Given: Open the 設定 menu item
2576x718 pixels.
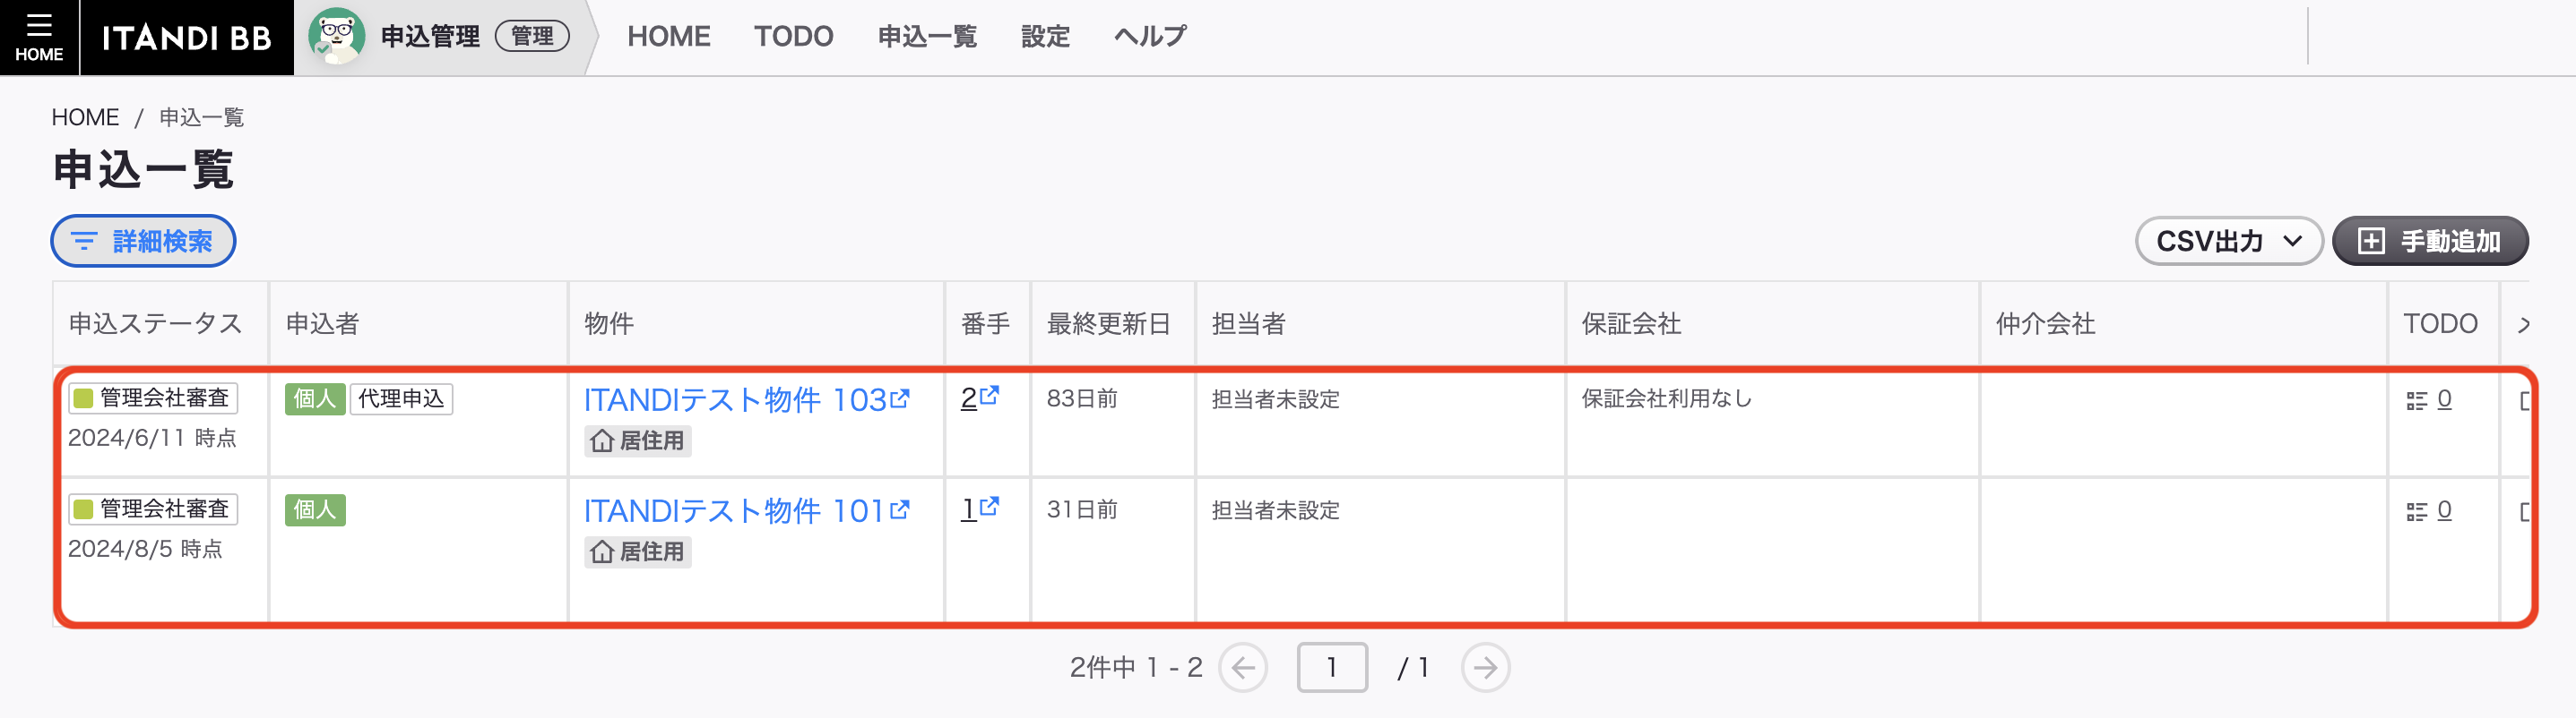Looking at the screenshot, I should tap(1045, 37).
